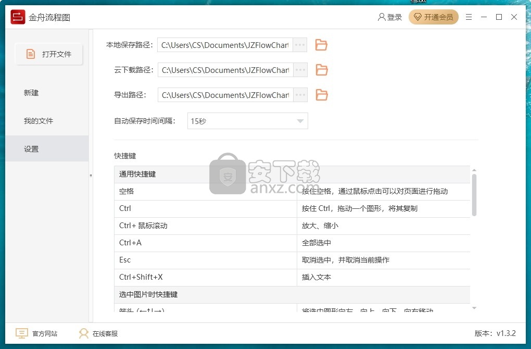Click the Esc shortcut cell
Image resolution: width=531 pixels, height=349 pixels.
click(206, 260)
